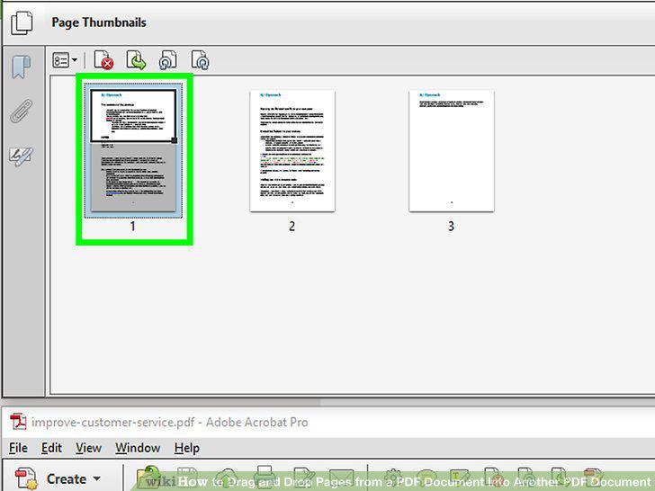Click the Delete Pages icon
655x491 pixels.
click(x=103, y=59)
